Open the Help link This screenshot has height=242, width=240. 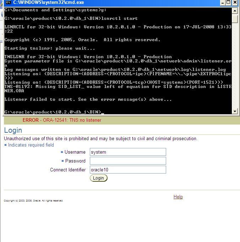(x=178, y=197)
